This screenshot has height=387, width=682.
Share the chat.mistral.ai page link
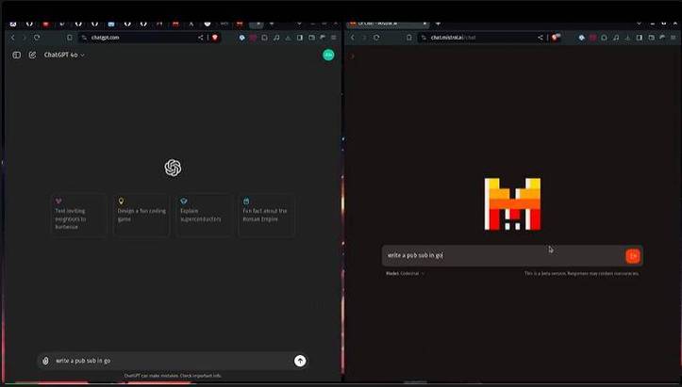click(541, 38)
